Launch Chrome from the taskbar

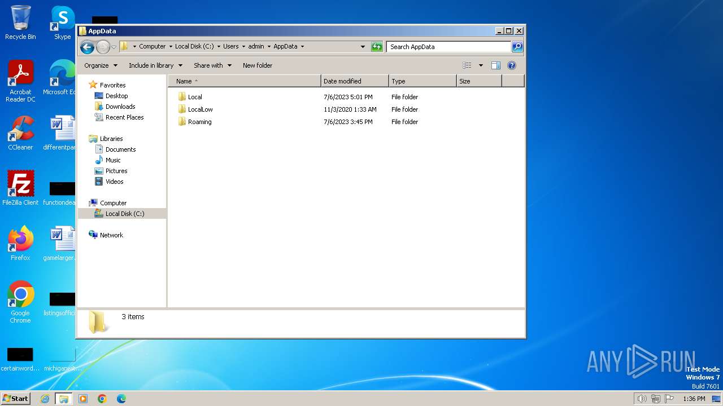(x=102, y=399)
